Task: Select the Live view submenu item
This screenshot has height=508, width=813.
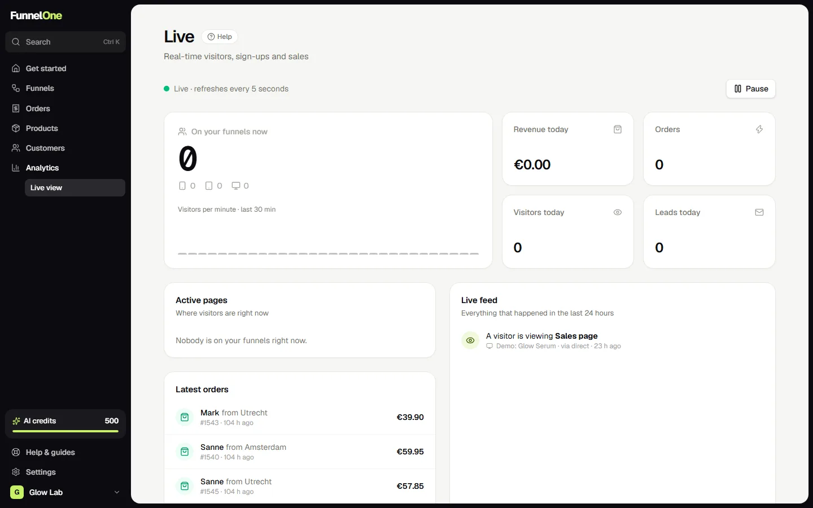Action: tap(75, 188)
